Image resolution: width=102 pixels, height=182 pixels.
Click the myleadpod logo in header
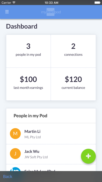coord(51,12)
